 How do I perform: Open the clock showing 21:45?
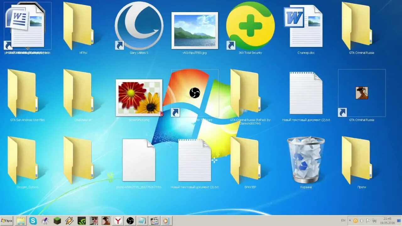(x=387, y=221)
